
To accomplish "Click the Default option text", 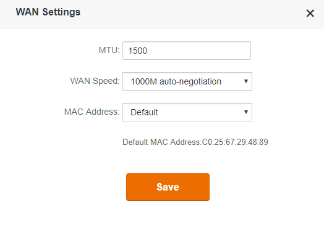I will pyautogui.click(x=144, y=112).
